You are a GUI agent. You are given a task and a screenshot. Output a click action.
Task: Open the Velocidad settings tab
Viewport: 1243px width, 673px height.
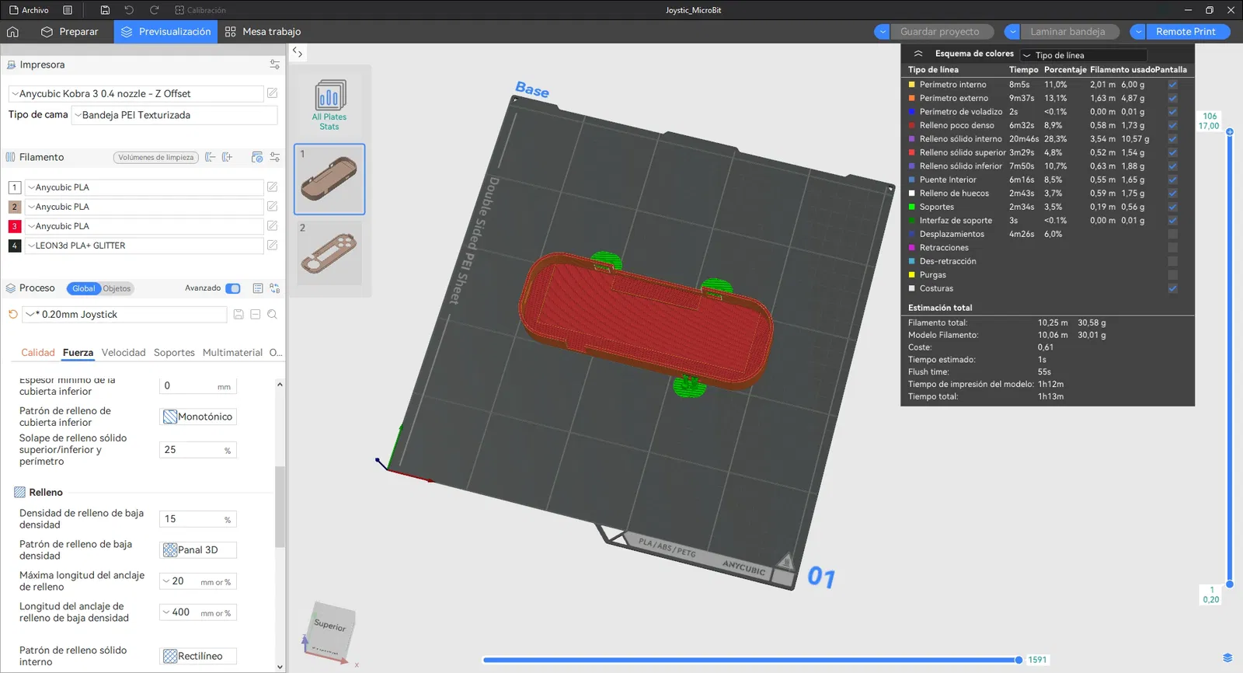coord(124,353)
